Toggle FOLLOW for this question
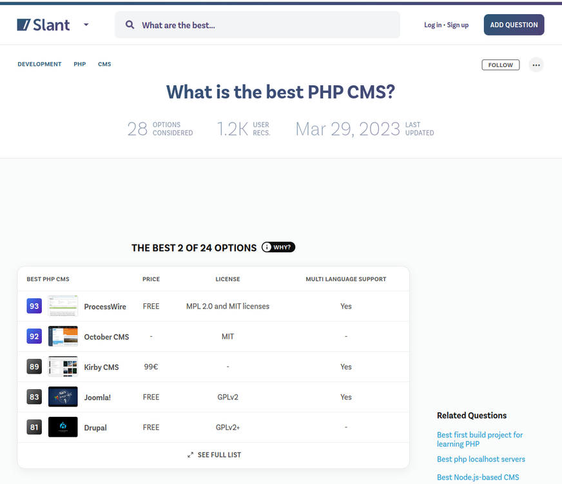Image resolution: width=562 pixels, height=484 pixels. coord(500,65)
